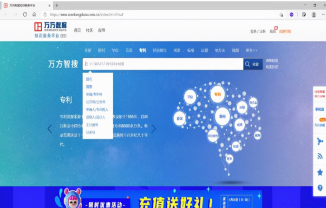
Task: Select 题名 from search field dropdown
Action: 89,79
